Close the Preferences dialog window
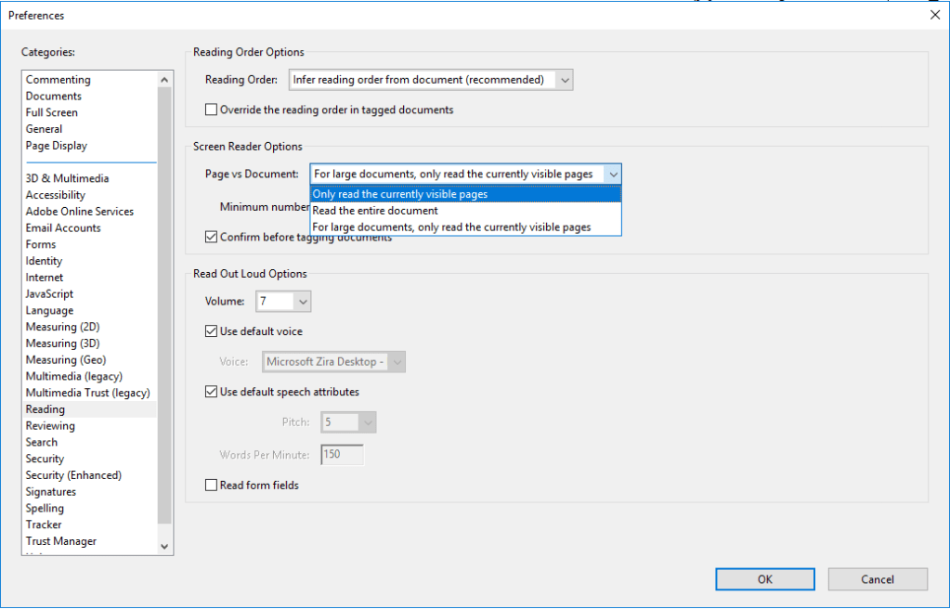950x609 pixels. click(934, 15)
